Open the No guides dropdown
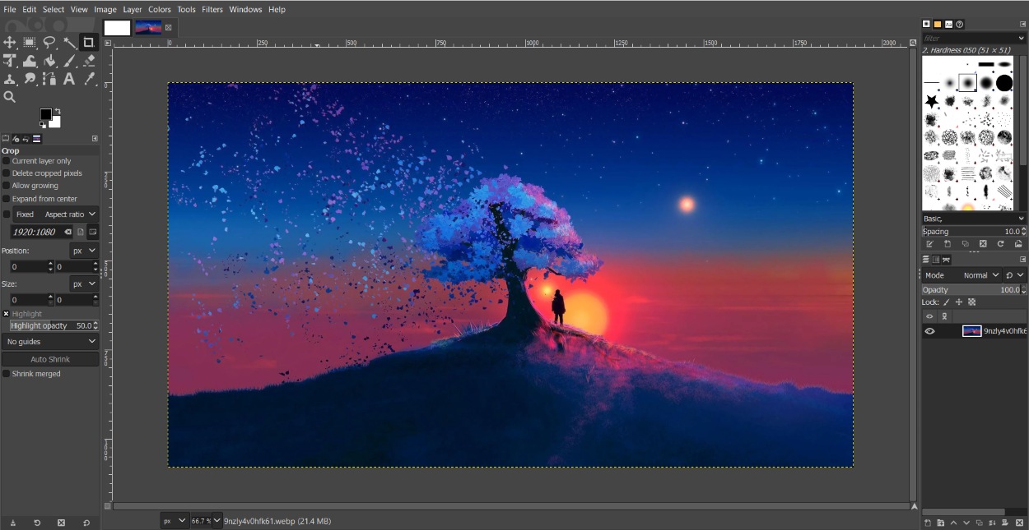The image size is (1029, 530). point(50,341)
